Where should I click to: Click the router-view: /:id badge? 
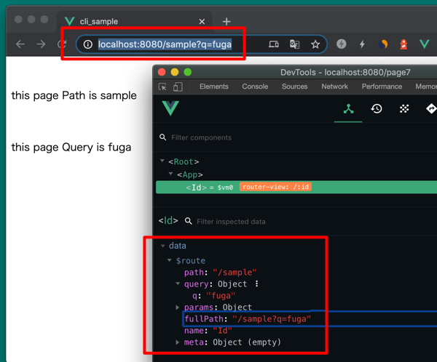point(275,187)
